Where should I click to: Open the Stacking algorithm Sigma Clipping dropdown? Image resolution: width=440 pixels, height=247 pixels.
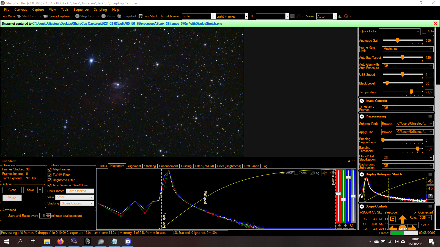pos(77,203)
